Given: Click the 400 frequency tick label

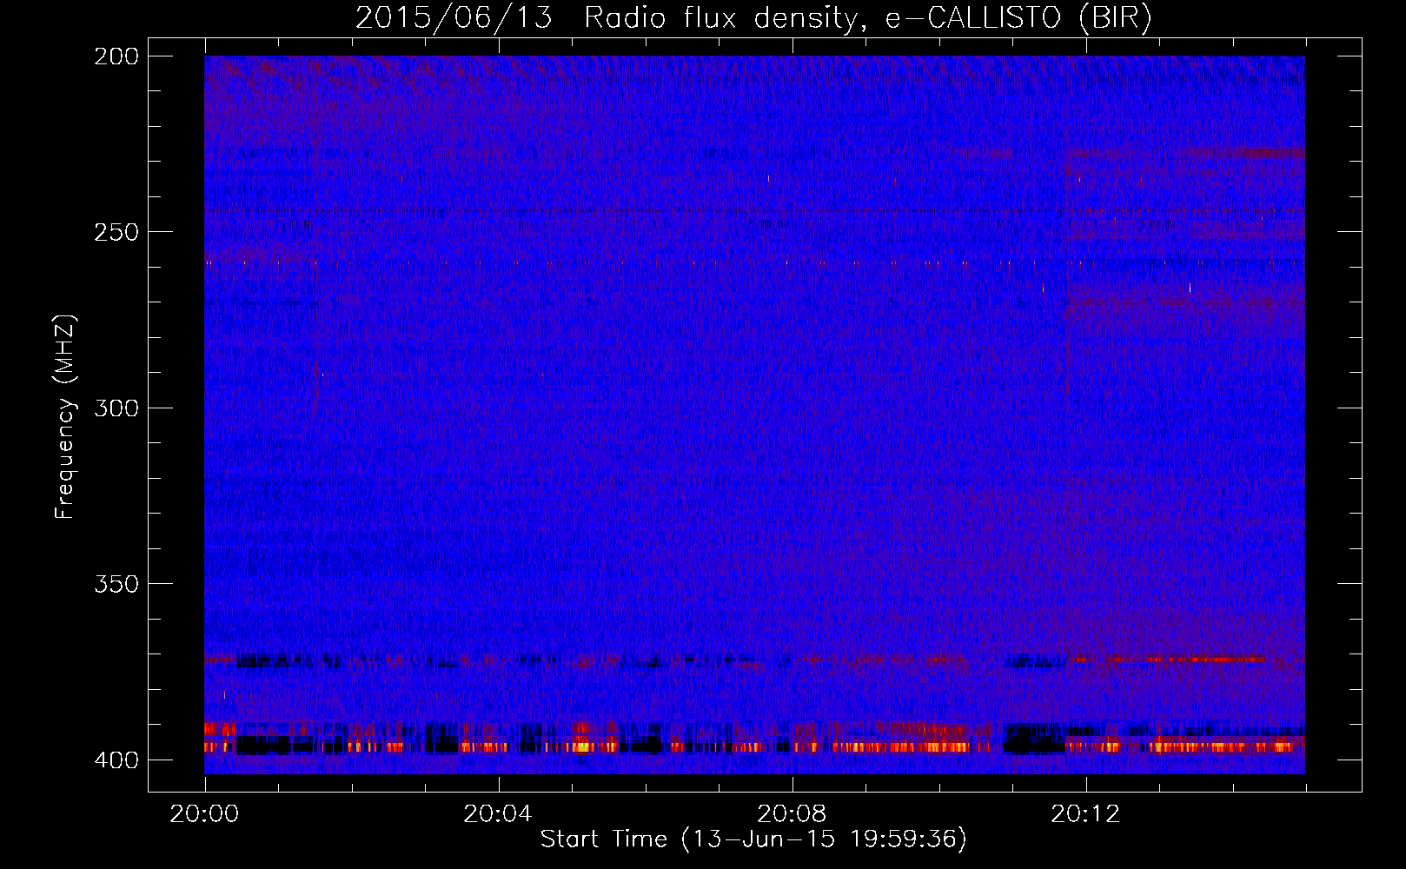Looking at the screenshot, I should click(x=116, y=760).
